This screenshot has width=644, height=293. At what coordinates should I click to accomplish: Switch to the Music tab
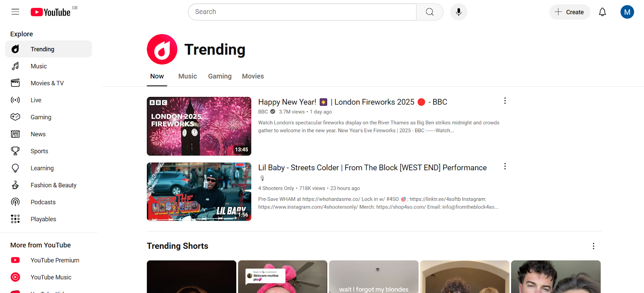tap(188, 76)
